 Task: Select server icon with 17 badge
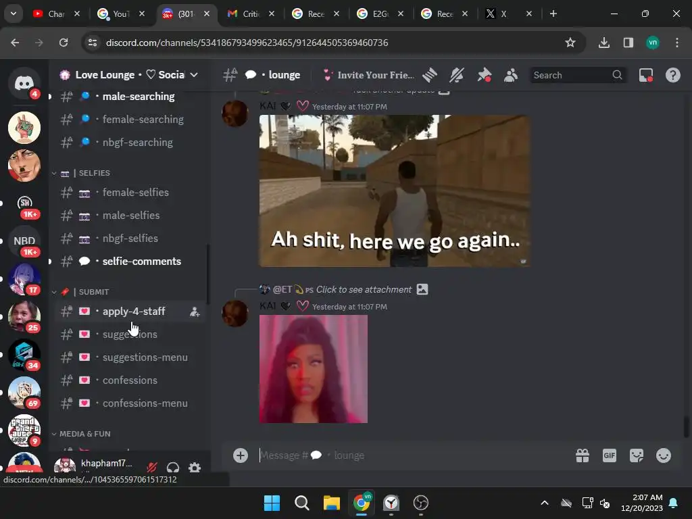tap(24, 279)
